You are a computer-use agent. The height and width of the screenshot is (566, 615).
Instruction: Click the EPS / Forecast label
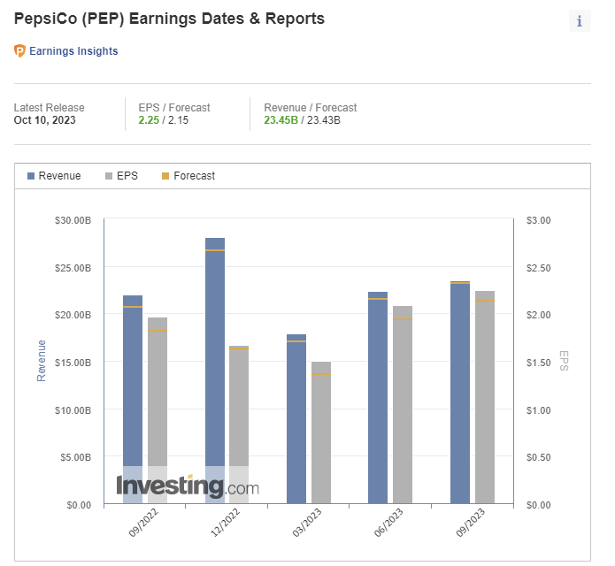(174, 107)
